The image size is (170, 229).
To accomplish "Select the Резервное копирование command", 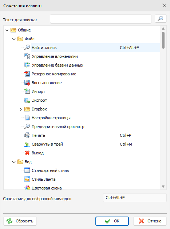I will tap(54, 74).
